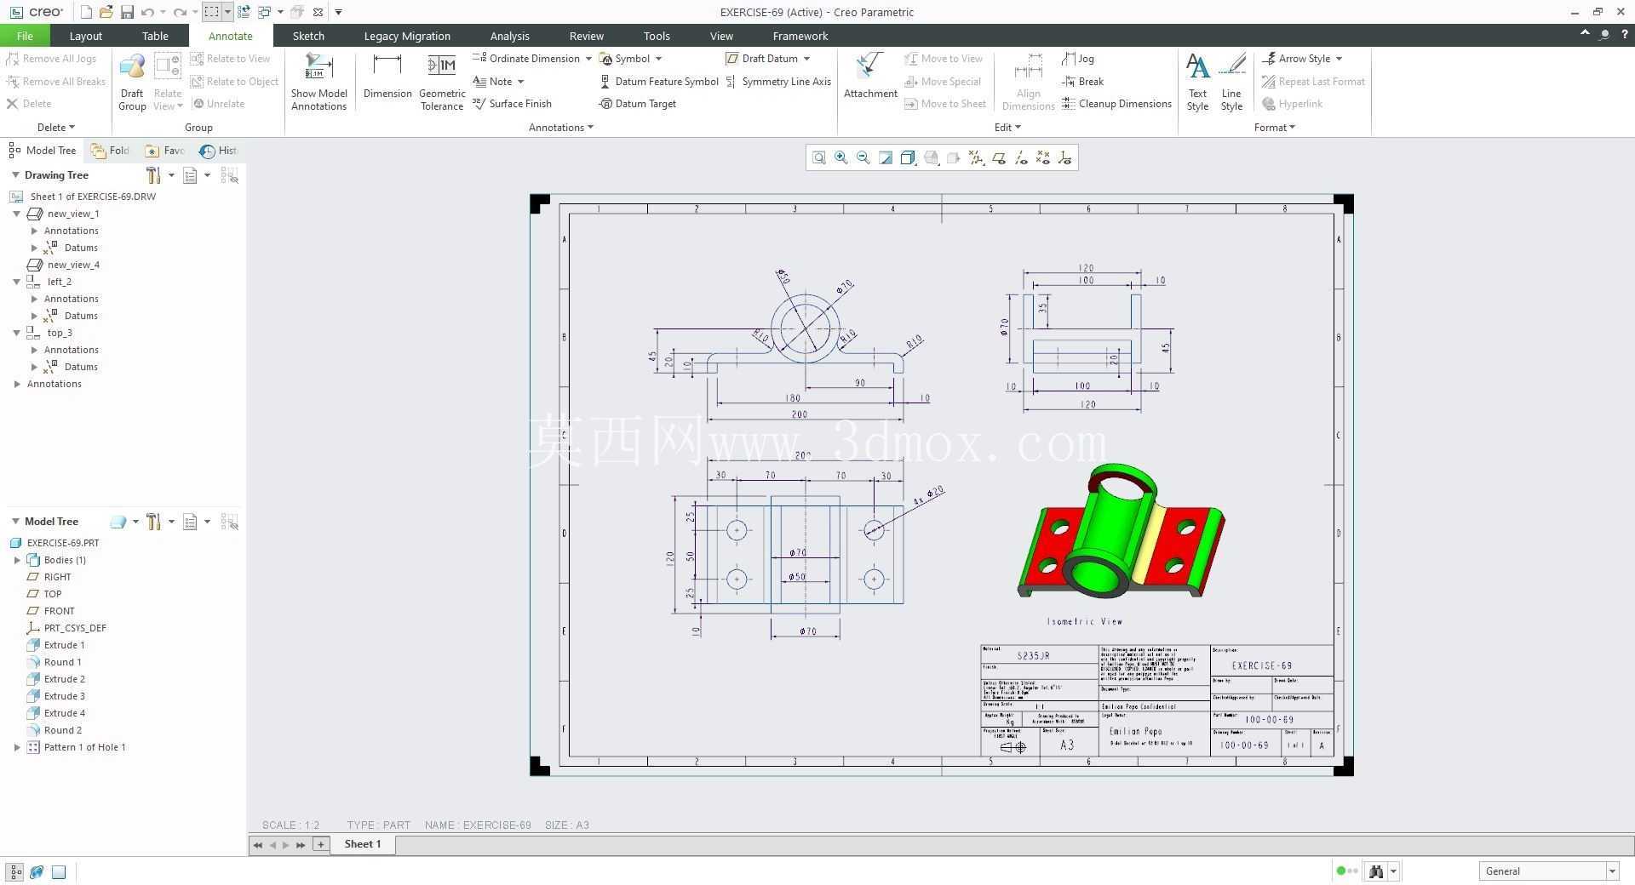Go to the Analysis tab

(509, 36)
